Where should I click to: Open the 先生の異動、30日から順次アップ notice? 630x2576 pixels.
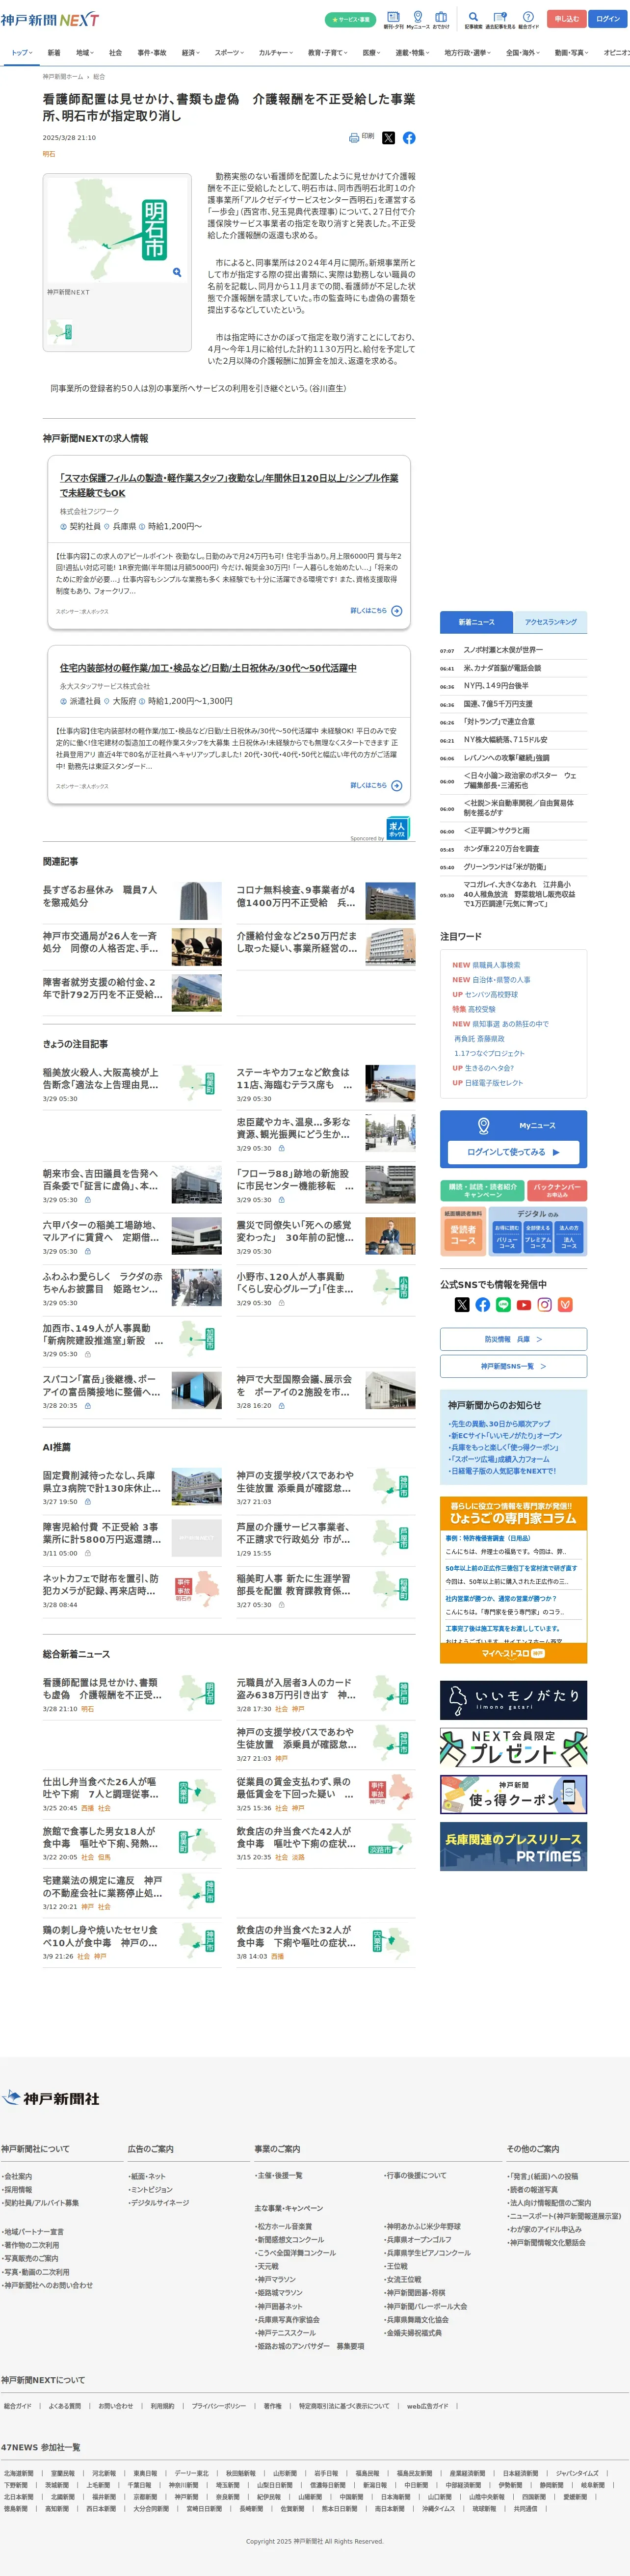500,1424
